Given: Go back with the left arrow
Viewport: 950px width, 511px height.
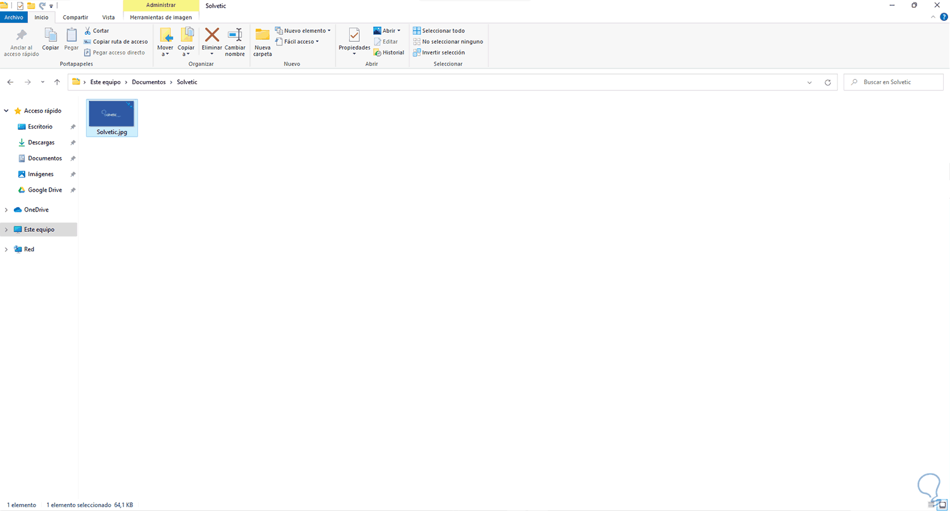Looking at the screenshot, I should pos(10,82).
